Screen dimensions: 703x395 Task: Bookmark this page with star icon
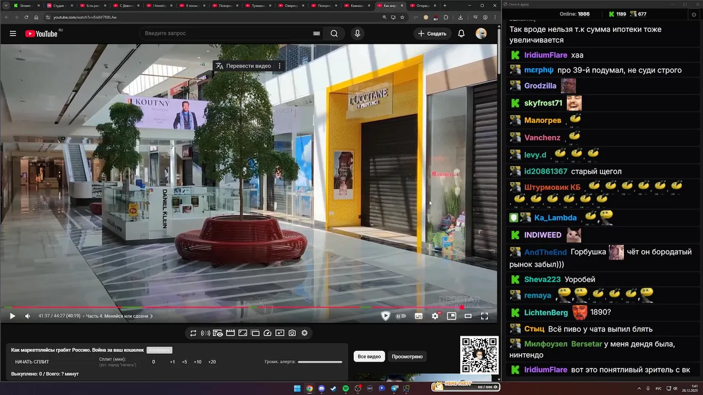(402, 17)
